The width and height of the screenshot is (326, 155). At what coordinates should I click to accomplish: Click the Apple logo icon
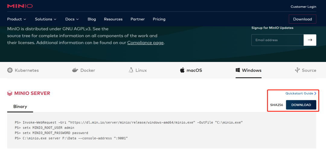pos(182,70)
